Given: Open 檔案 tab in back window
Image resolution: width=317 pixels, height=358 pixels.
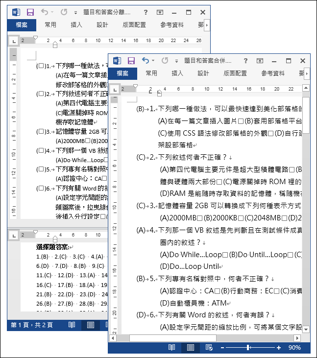Looking at the screenshot, I should click(x=22, y=25).
